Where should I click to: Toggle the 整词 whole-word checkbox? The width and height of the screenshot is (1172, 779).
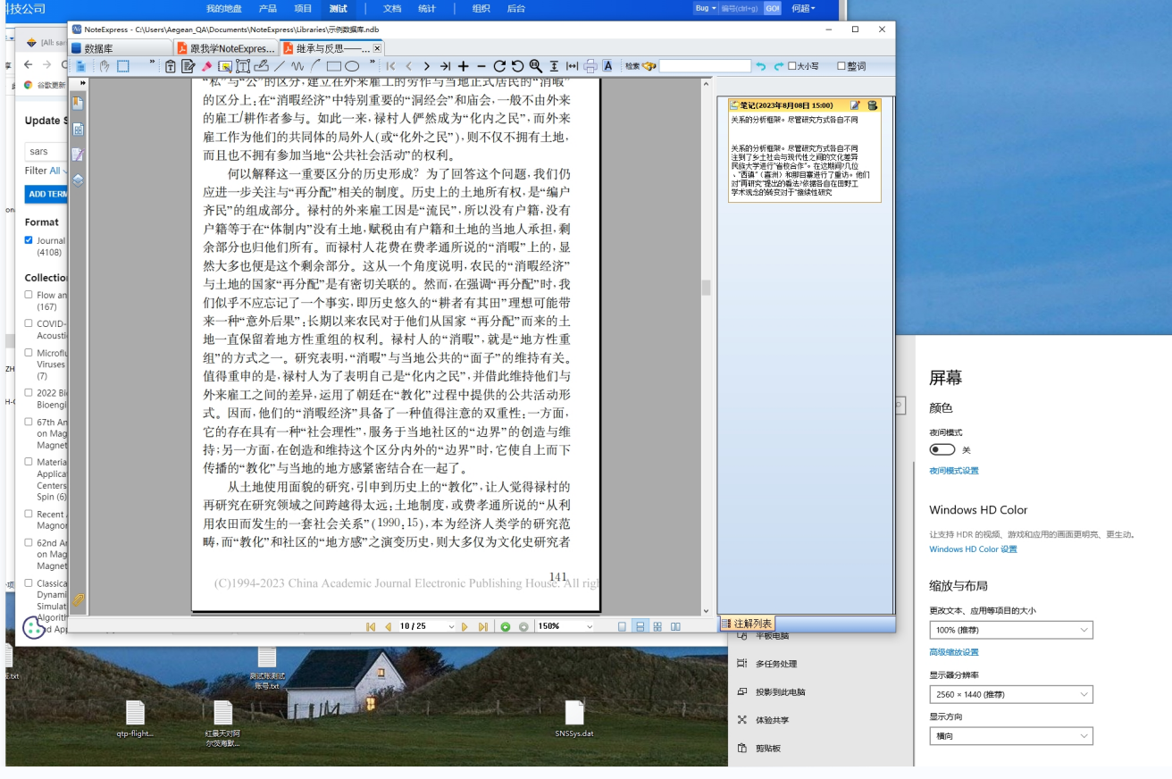[841, 66]
